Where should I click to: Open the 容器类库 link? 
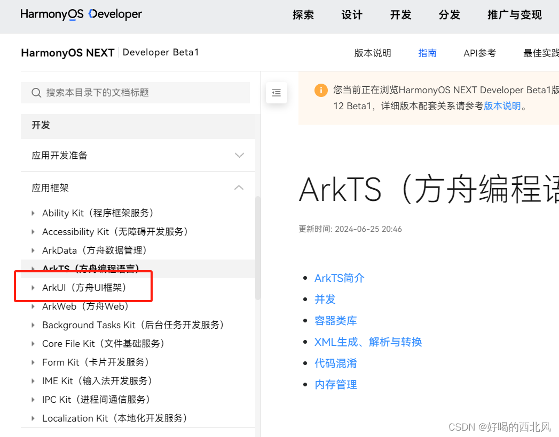(336, 321)
